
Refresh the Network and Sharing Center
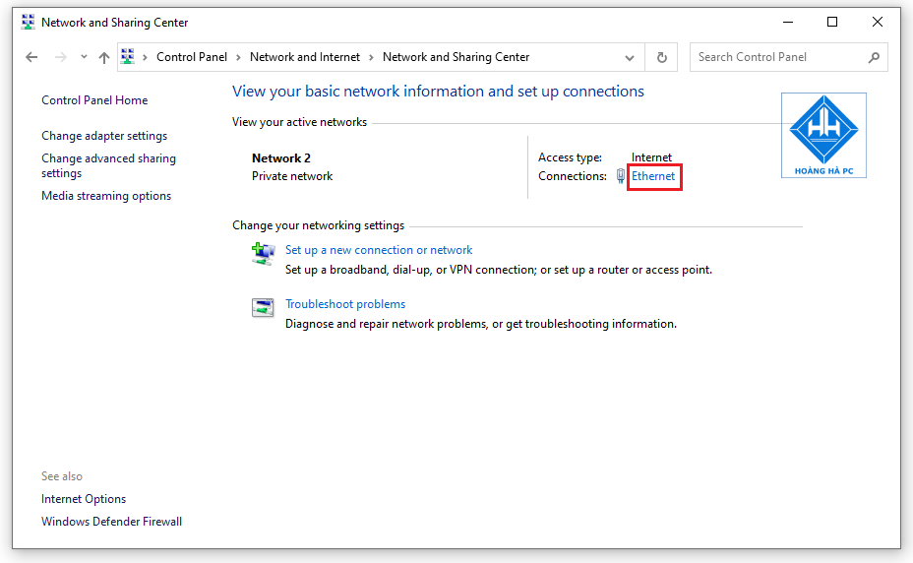click(x=661, y=57)
